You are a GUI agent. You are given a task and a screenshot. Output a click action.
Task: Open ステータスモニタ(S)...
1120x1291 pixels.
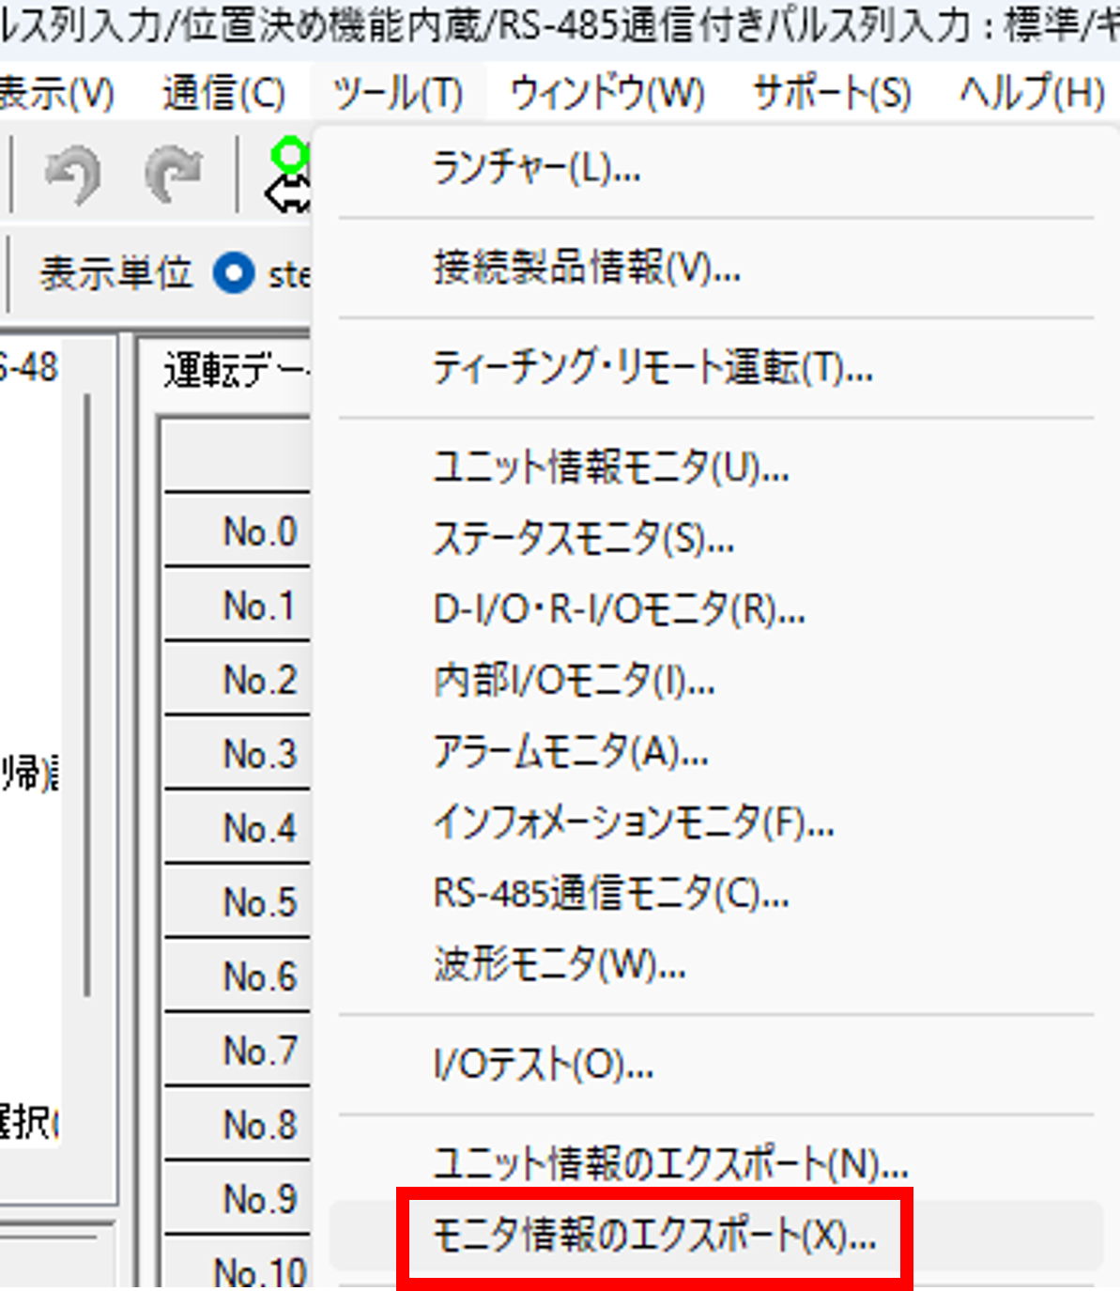click(x=716, y=539)
